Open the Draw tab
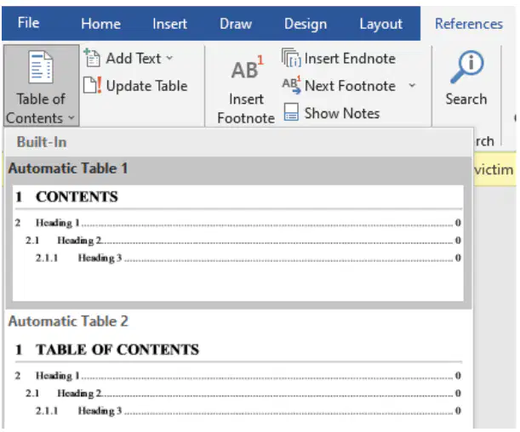Viewport: 520px width, 432px height. click(236, 24)
